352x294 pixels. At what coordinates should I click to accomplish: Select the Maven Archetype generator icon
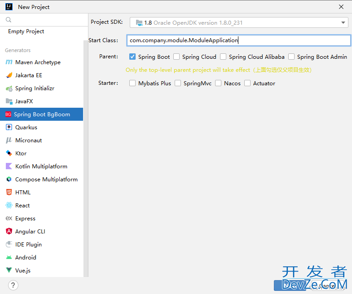click(9, 62)
